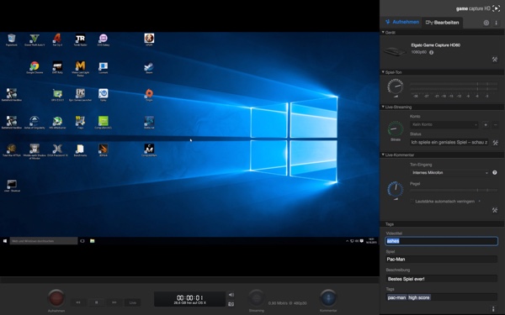Click the Fraps desktop icon
The image size is (505, 315).
[80, 123]
